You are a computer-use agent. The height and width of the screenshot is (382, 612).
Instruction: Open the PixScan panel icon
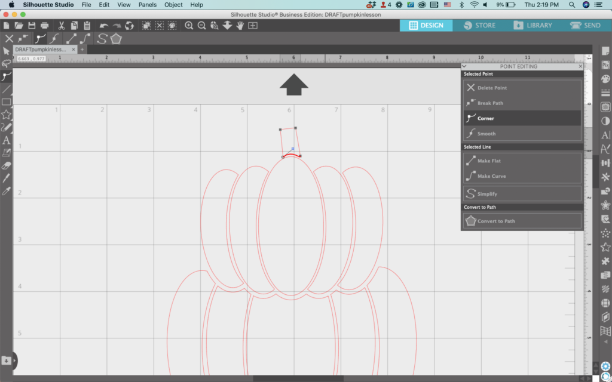click(605, 65)
